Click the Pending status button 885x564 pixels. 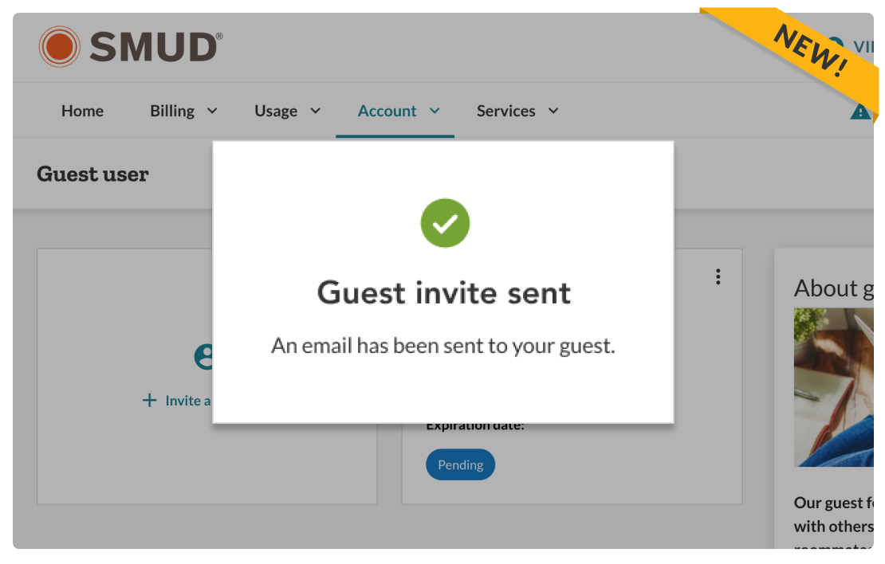coord(460,464)
